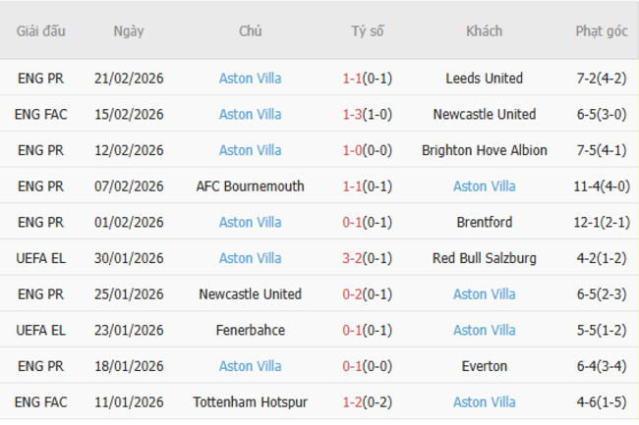Click the Ngày column header
The width and height of the screenshot is (639, 425).
(129, 31)
